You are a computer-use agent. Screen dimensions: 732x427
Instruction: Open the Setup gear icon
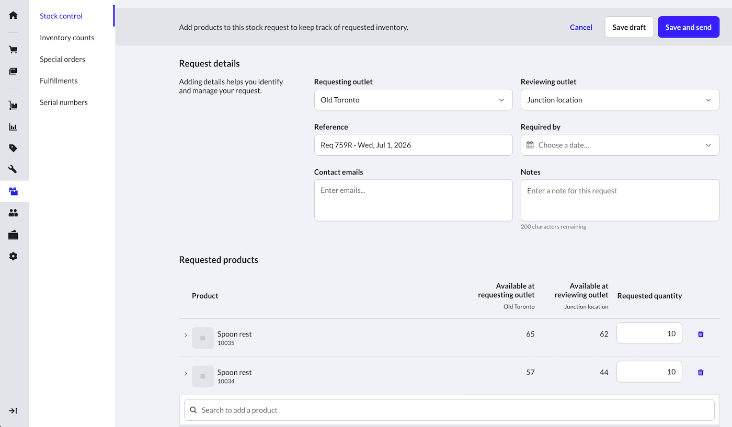(x=13, y=256)
